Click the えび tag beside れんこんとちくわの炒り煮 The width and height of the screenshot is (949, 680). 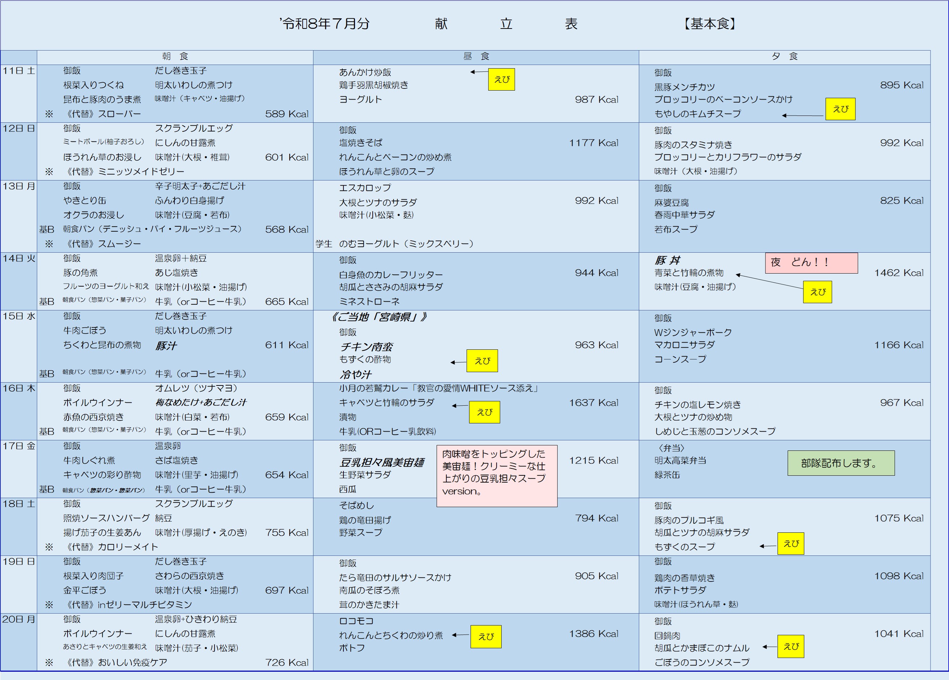[486, 636]
